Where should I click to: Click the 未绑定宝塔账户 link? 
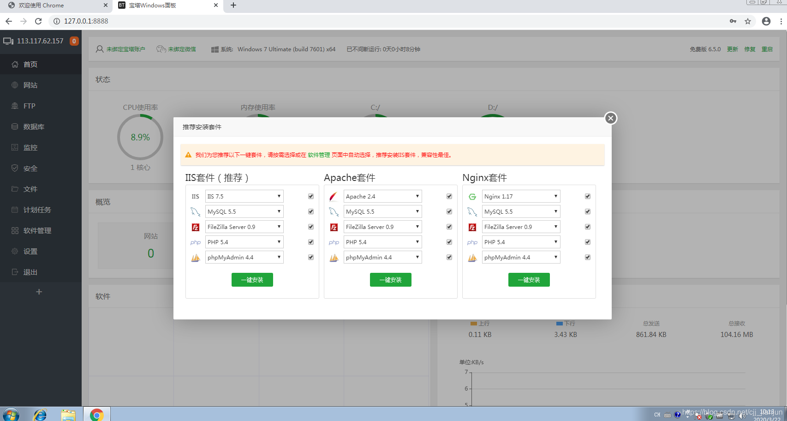pyautogui.click(x=125, y=49)
